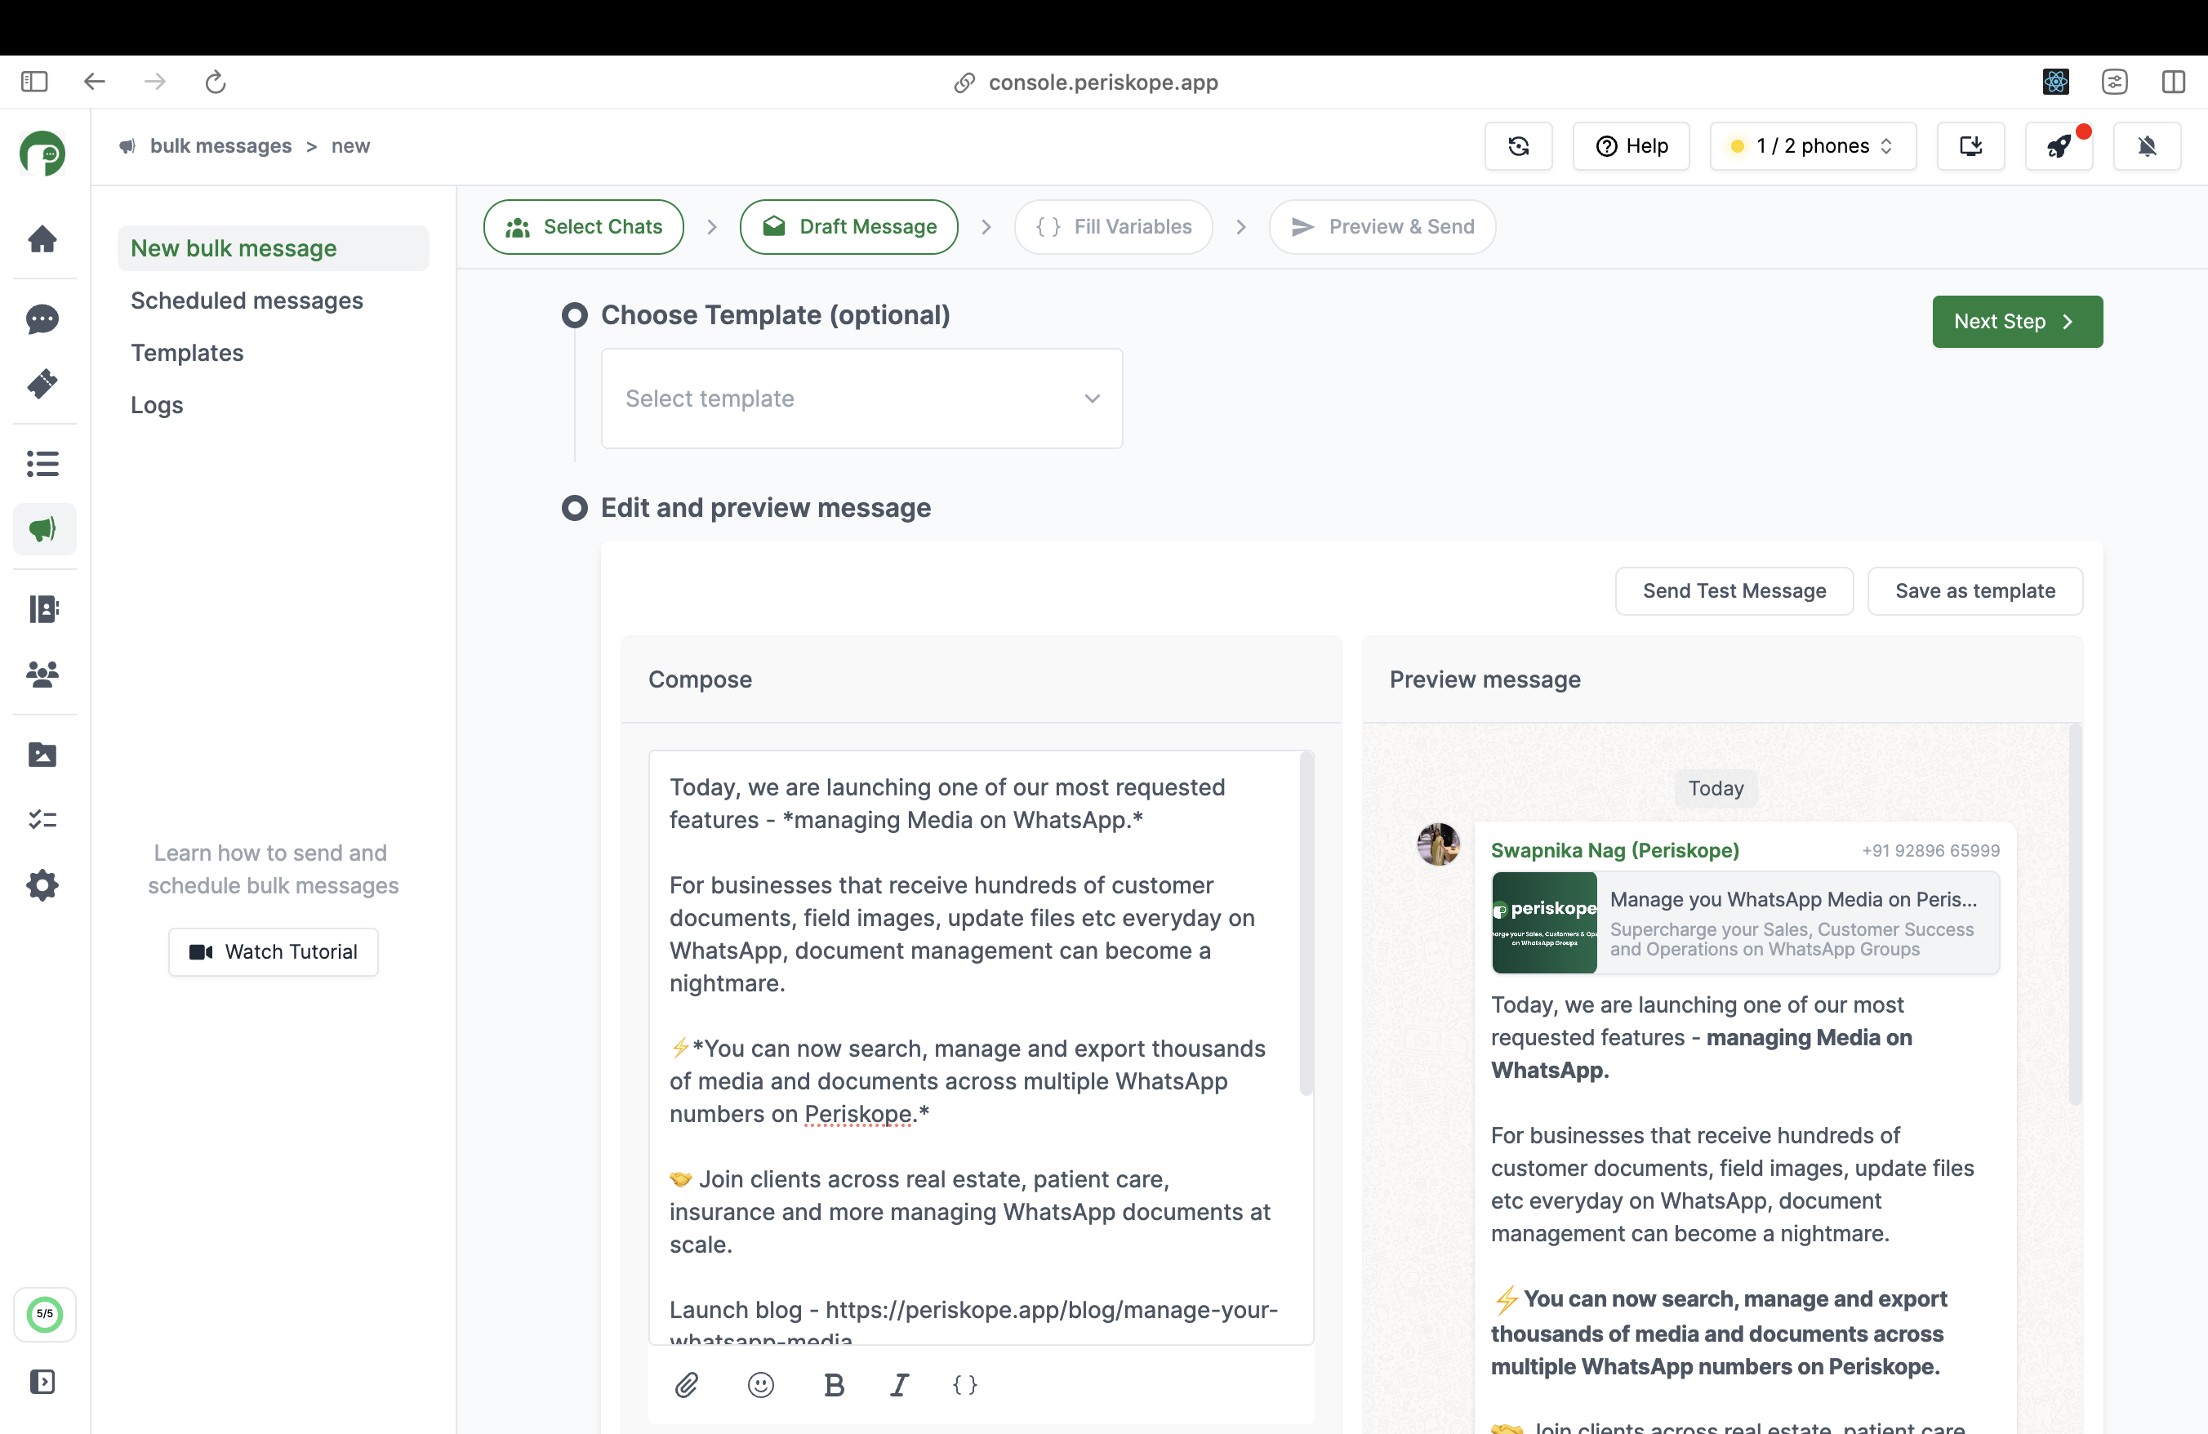Click the browser address bar URL
2208x1434 pixels.
1102,82
